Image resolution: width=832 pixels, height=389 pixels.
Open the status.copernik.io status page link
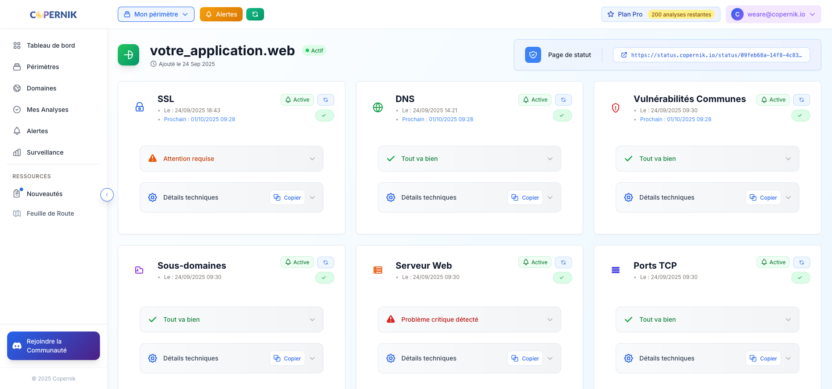(711, 55)
